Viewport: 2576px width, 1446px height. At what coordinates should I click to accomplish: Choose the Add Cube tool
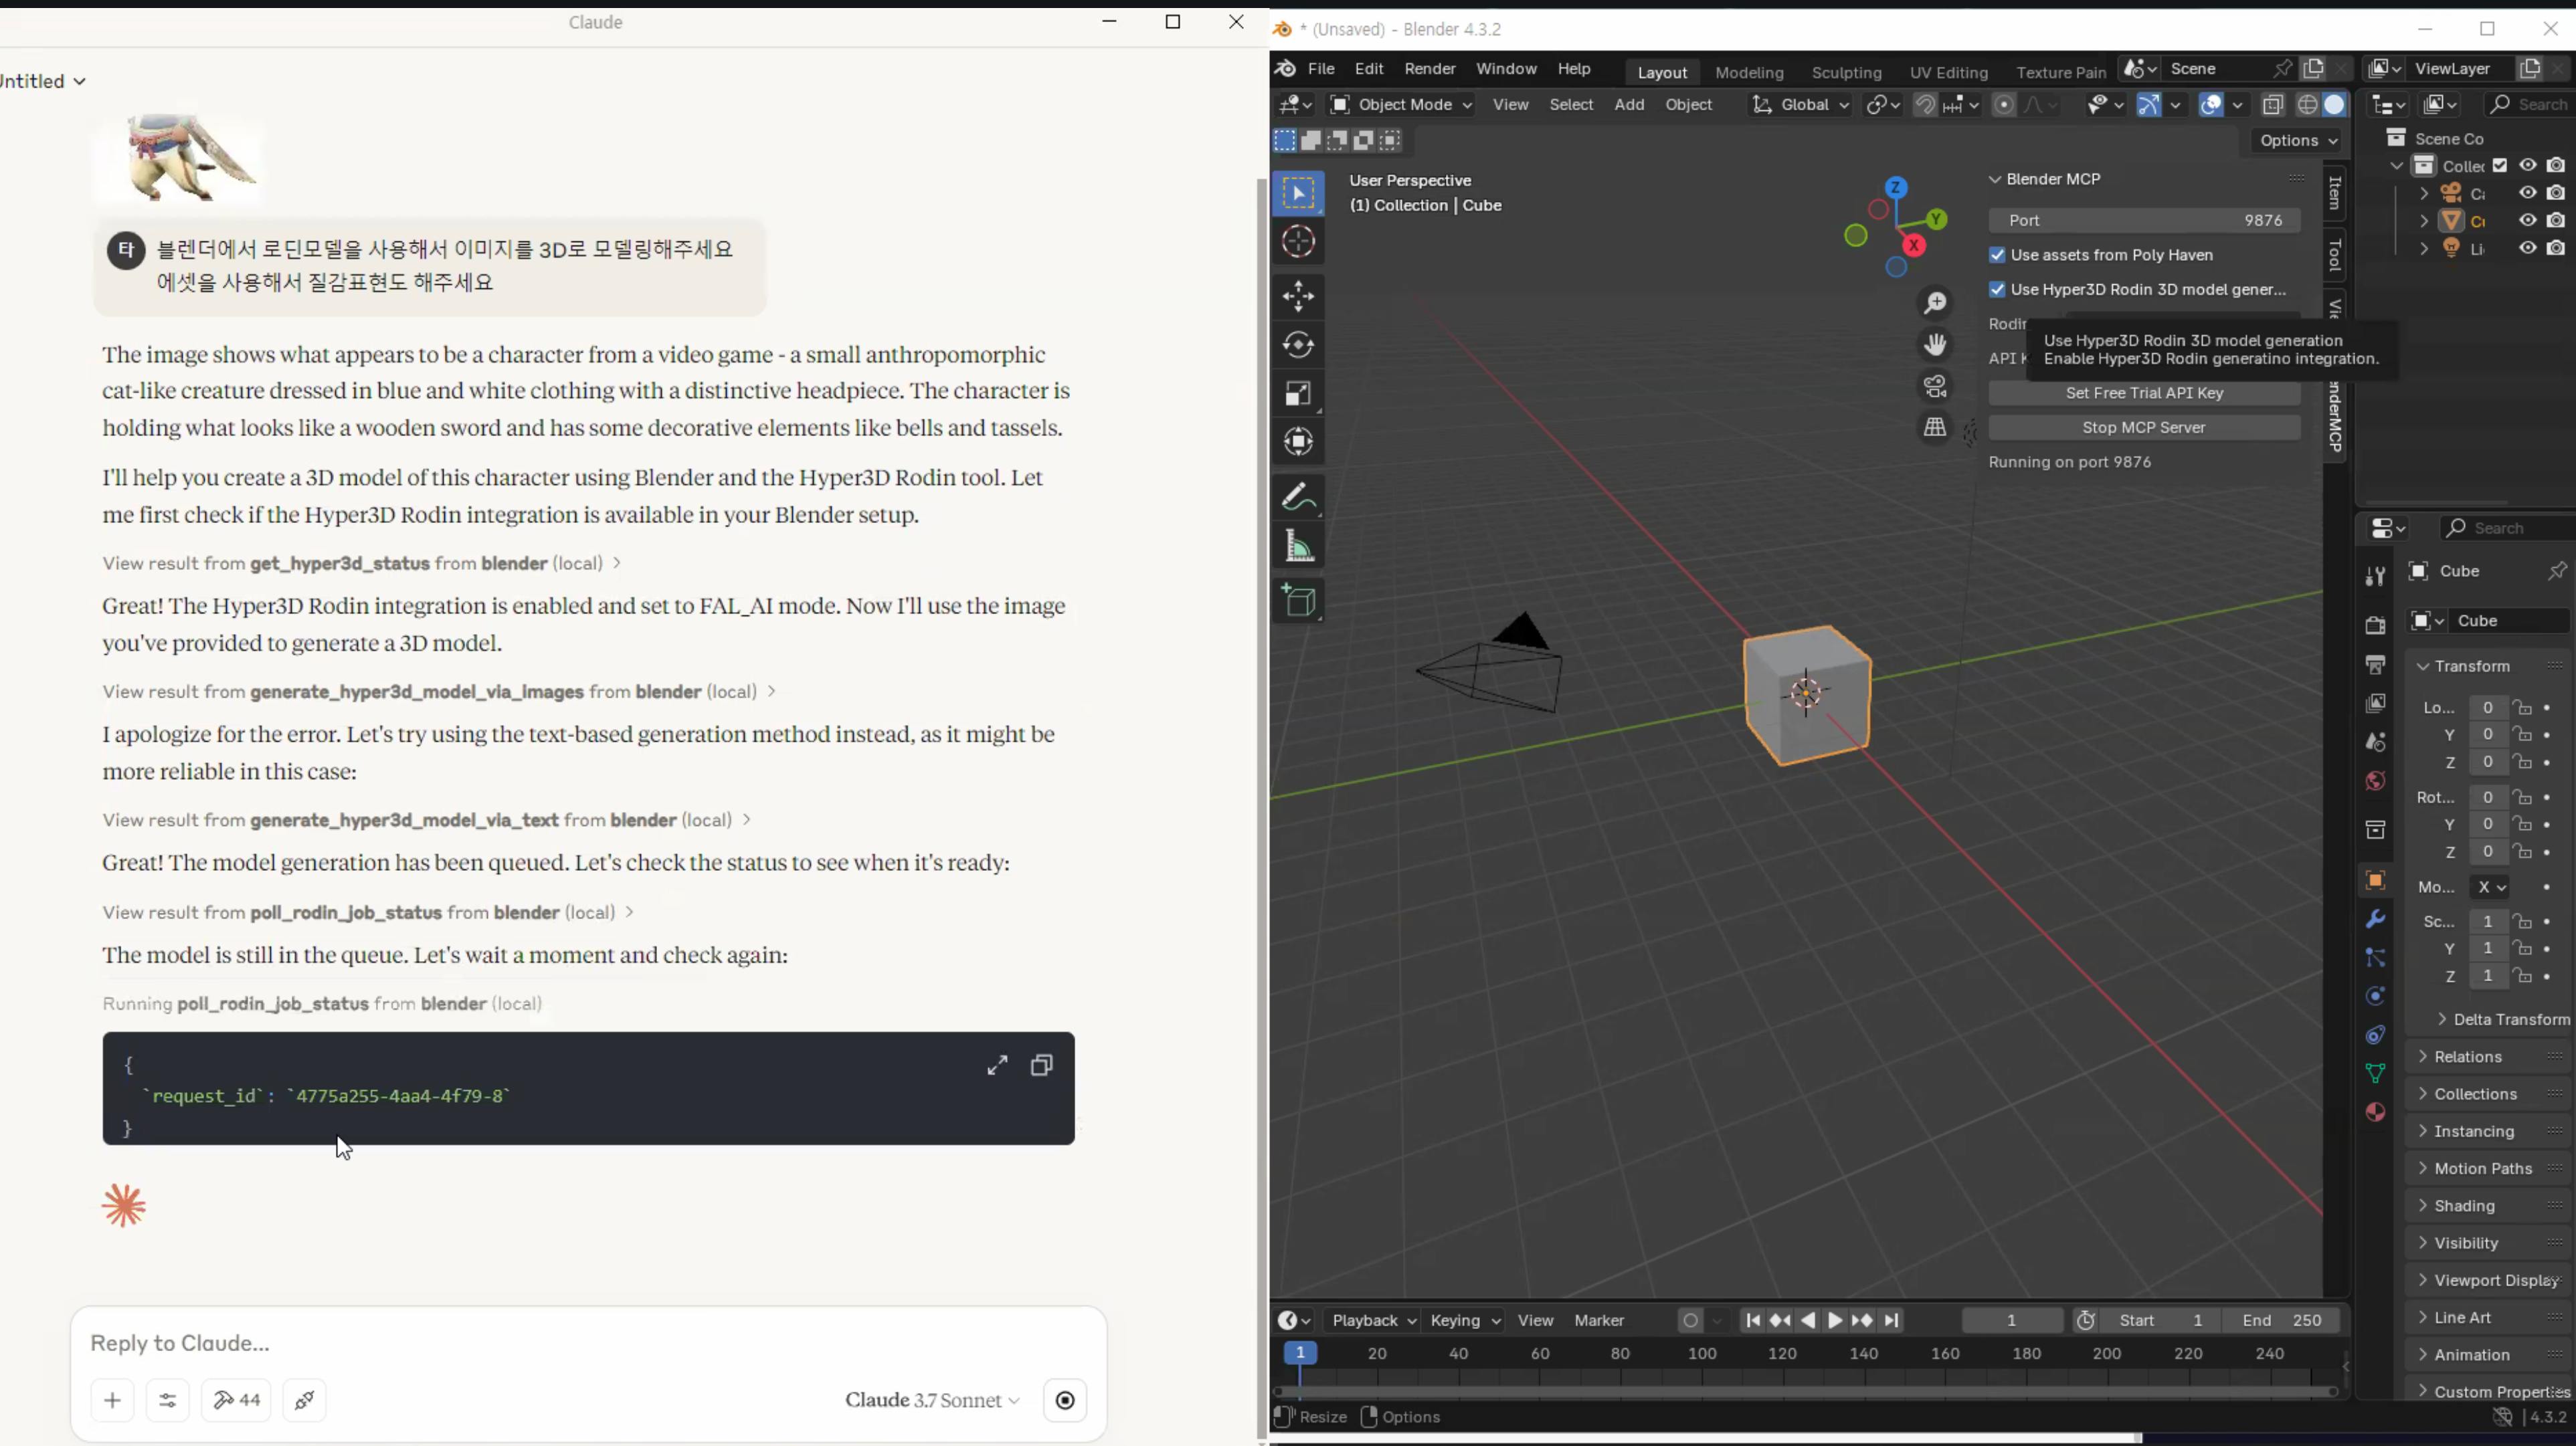click(x=1298, y=601)
